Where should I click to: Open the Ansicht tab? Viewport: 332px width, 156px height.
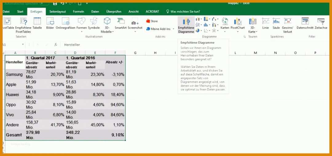(x=134, y=12)
